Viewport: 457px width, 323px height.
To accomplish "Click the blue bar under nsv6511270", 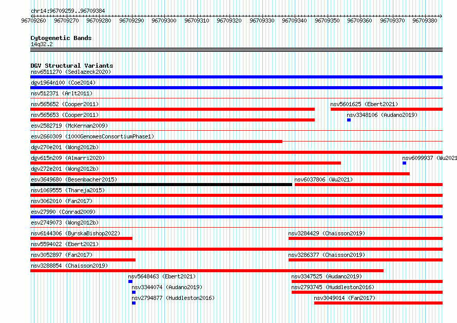I will click(236, 77).
